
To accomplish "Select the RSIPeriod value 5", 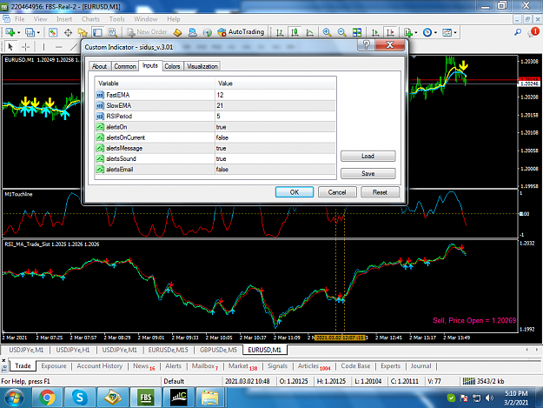I will tap(275, 116).
